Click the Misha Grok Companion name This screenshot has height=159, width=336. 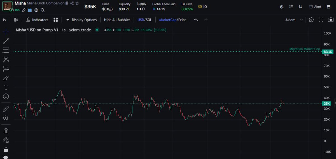click(x=45, y=3)
